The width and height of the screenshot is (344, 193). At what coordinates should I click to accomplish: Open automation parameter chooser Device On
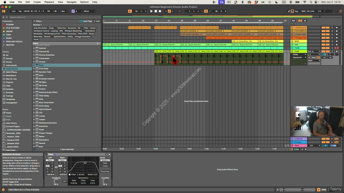click(x=299, y=57)
